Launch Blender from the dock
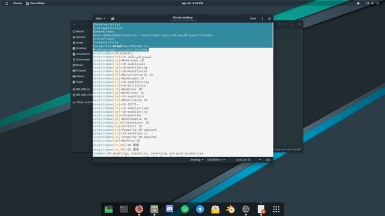The width and height of the screenshot is (385, 216). [230, 209]
